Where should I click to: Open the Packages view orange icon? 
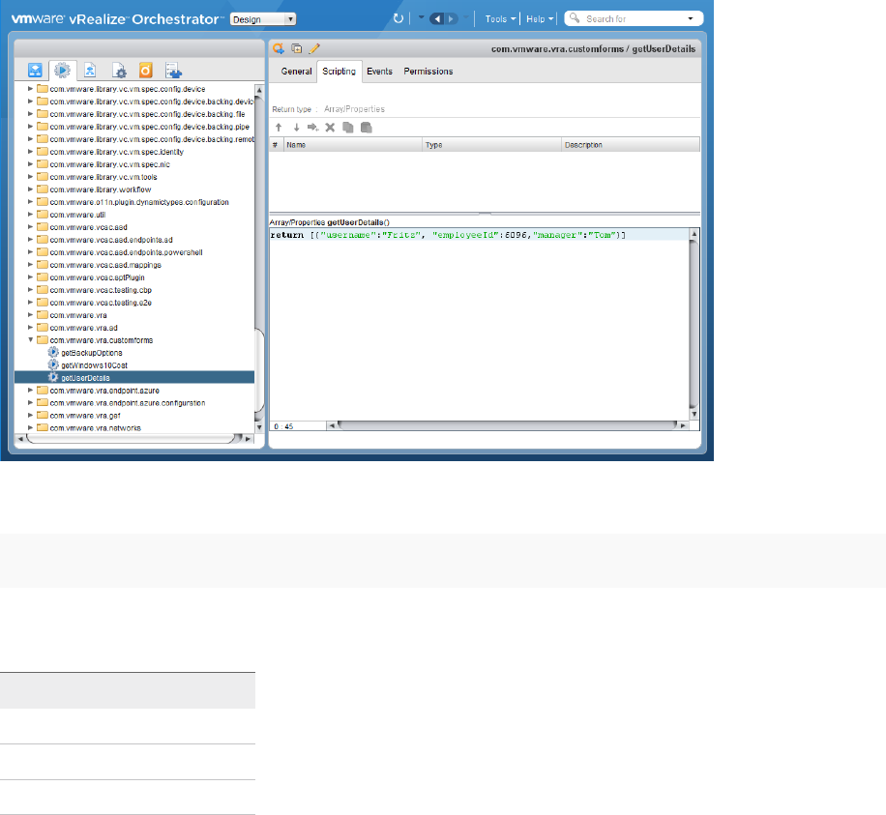coord(146,70)
